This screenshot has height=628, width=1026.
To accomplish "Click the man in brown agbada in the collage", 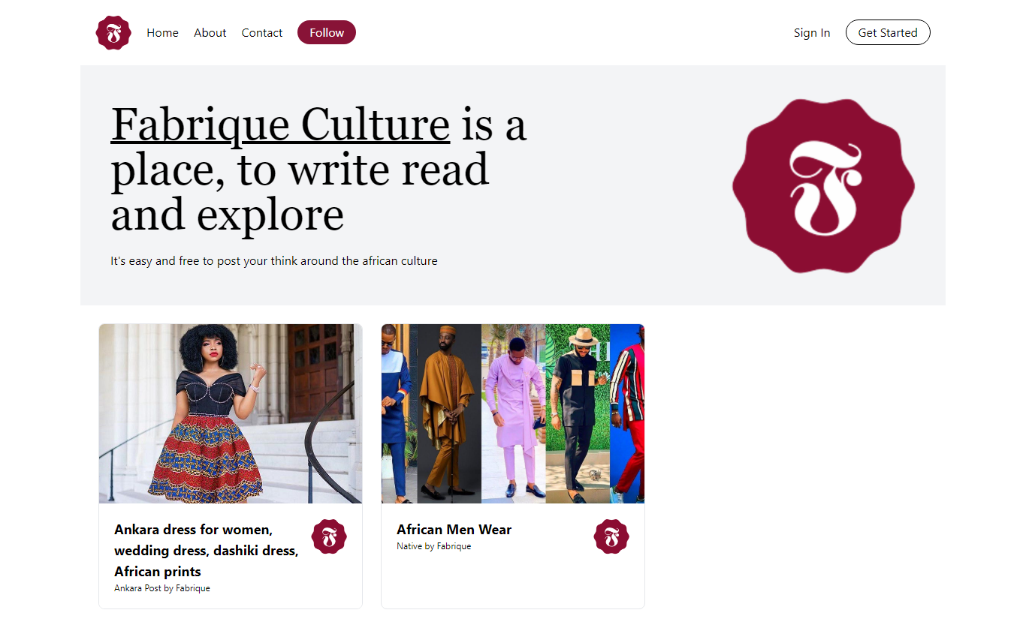I will click(x=449, y=413).
